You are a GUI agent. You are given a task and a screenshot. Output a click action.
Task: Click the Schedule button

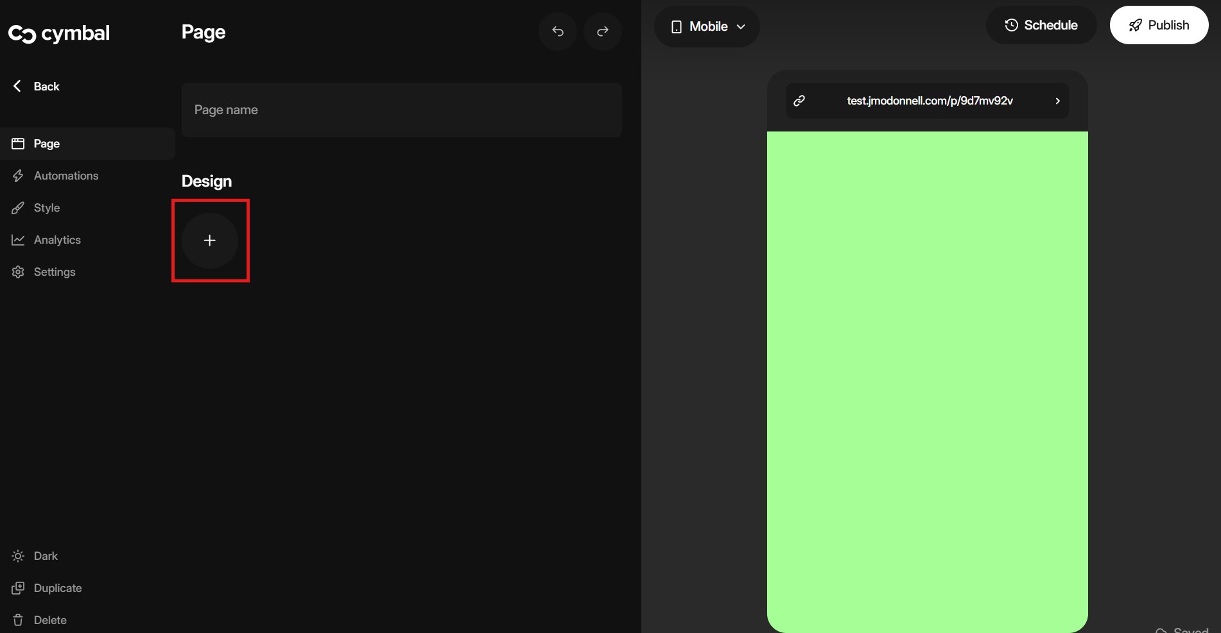point(1041,25)
